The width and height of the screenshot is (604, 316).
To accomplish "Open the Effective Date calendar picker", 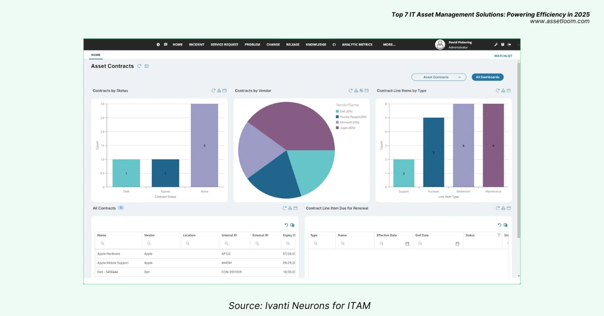I will 407,244.
